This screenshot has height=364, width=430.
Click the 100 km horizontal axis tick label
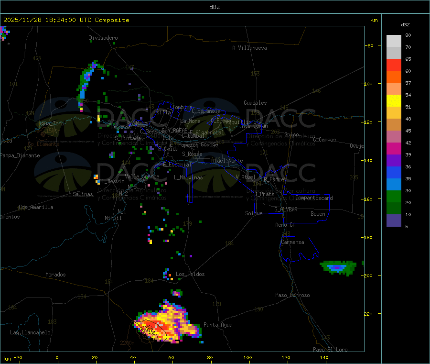click(247, 357)
